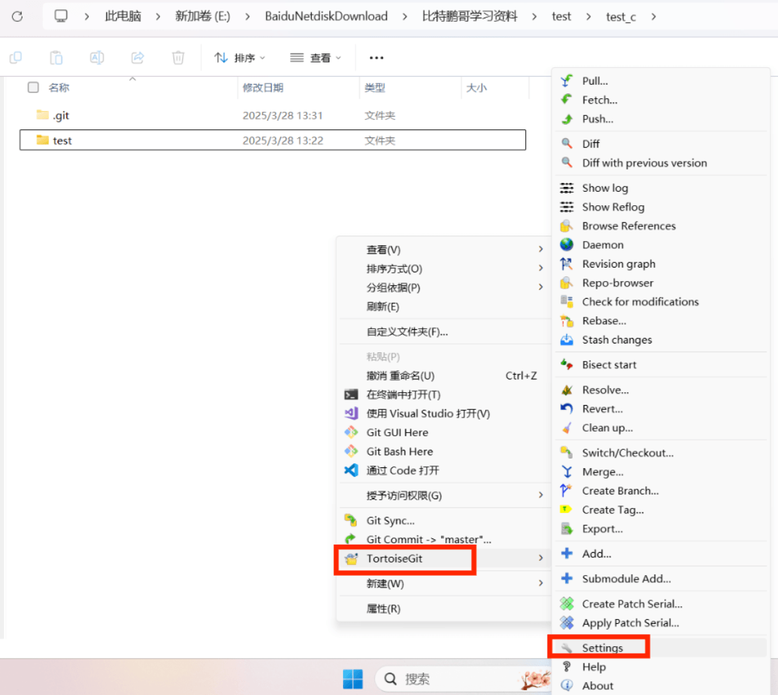Screen dimensions: 778x695
Task: Click the Diff magnifier icon
Action: click(567, 144)
